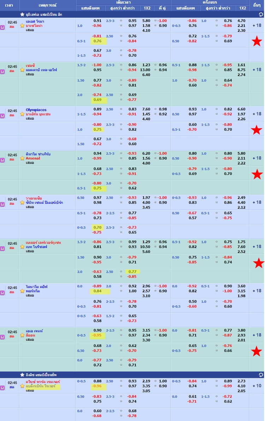Expand +18 more bets for เบท โบริซอฟ match

click(x=257, y=247)
